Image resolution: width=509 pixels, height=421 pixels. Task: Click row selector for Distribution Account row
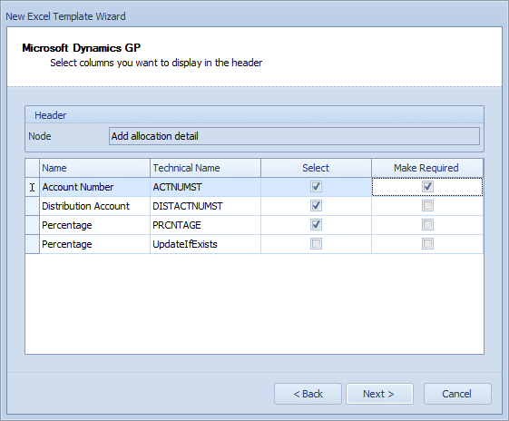pos(32,206)
